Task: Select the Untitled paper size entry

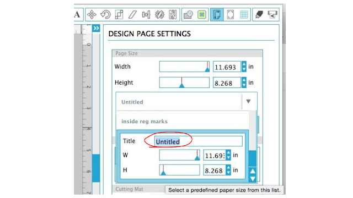Action: point(179,102)
